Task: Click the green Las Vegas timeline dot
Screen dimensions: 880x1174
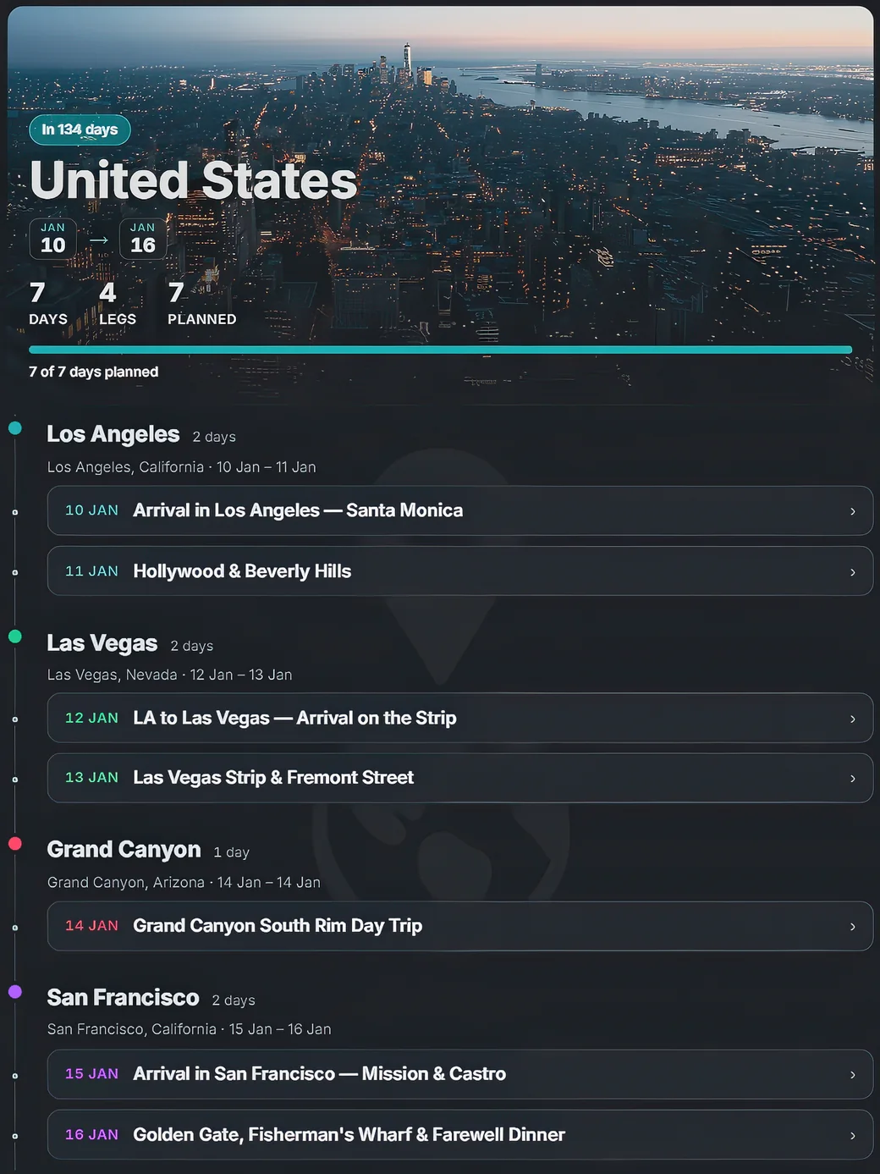Action: (x=15, y=637)
